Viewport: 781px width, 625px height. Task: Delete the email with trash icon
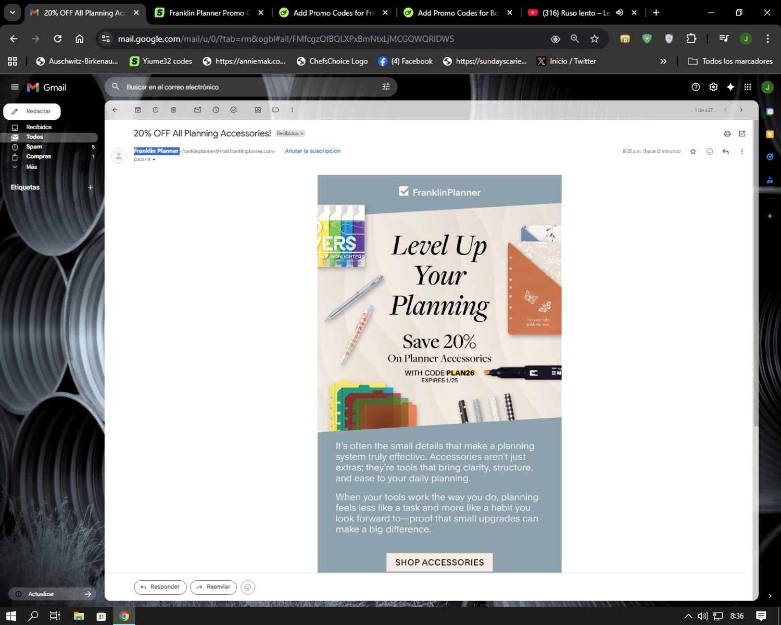(173, 110)
